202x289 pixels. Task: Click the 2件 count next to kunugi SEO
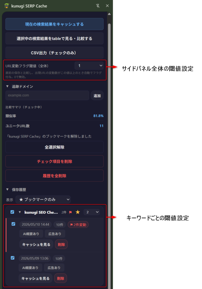[x=64, y=212]
